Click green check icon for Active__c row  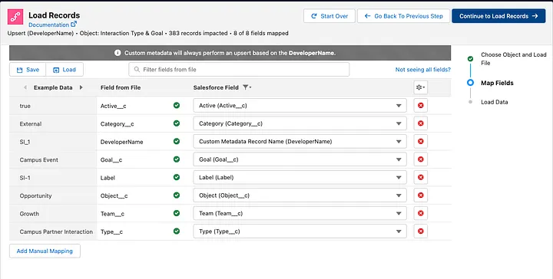click(177, 105)
